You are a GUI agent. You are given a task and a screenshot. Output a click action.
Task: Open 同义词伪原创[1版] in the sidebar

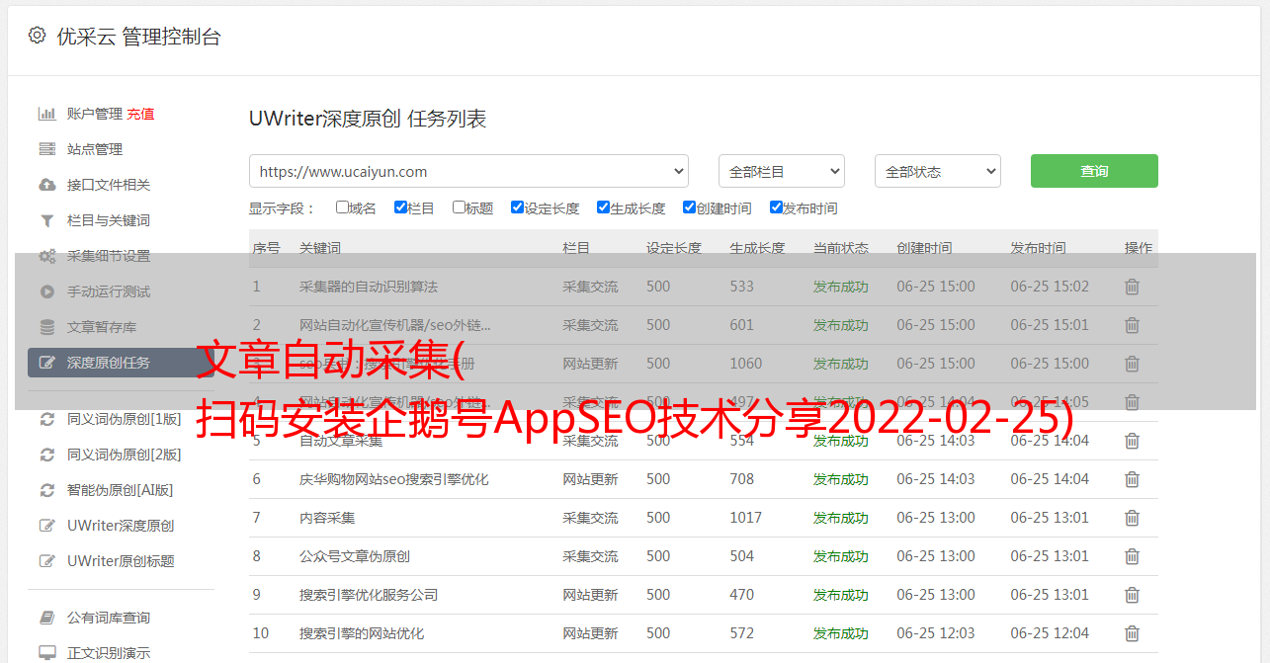pos(124,419)
